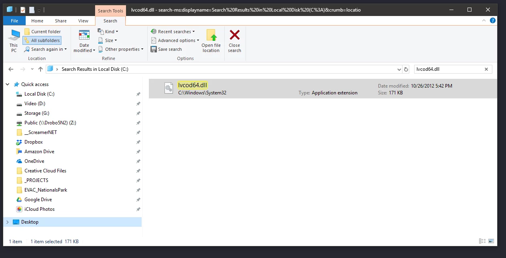Open the _PROJECTS folder

(36, 180)
